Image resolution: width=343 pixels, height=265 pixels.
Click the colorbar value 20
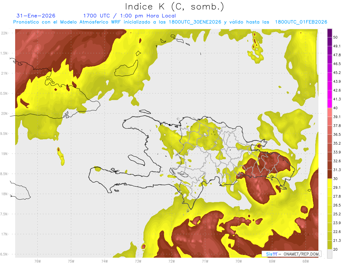pos(336,249)
